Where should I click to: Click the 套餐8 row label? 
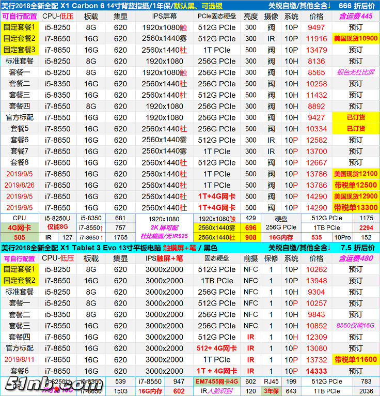coord(20,162)
